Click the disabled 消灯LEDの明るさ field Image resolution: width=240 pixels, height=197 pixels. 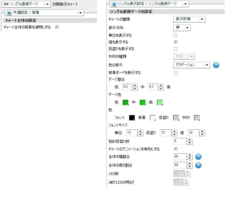click(x=178, y=182)
